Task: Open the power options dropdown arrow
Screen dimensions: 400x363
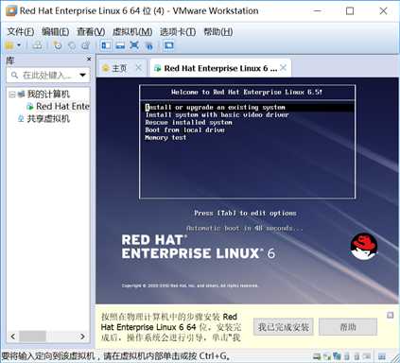Action: 19,45
